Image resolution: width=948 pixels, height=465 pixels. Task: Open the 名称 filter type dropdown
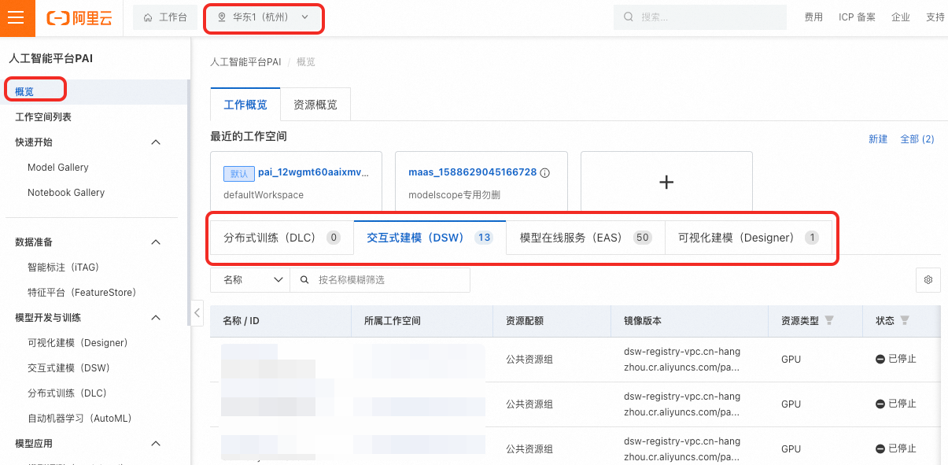250,279
